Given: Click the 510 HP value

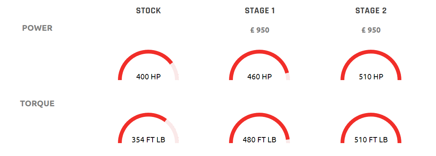Looking at the screenshot, I should [371, 77].
